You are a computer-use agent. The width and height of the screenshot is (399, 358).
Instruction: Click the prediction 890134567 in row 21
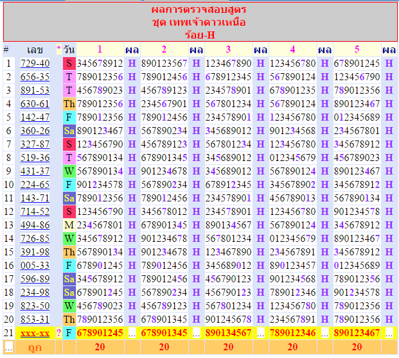(229, 333)
